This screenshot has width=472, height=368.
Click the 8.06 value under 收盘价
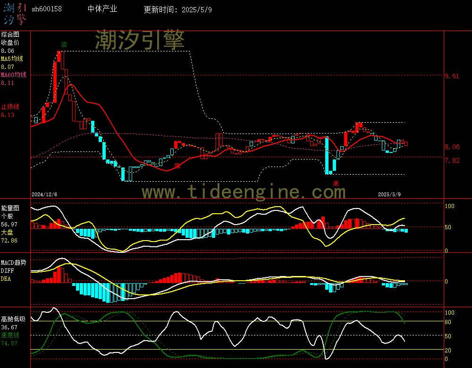7,51
